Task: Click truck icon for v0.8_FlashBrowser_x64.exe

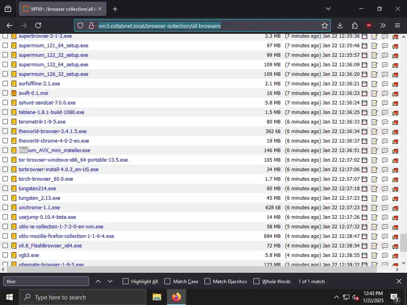Action: [x=395, y=246]
